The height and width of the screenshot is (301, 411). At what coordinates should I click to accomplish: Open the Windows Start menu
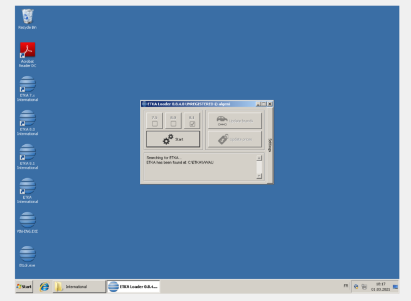24,287
